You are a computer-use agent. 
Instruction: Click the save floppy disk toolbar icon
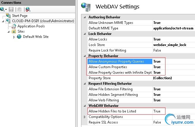(x=11, y=9)
